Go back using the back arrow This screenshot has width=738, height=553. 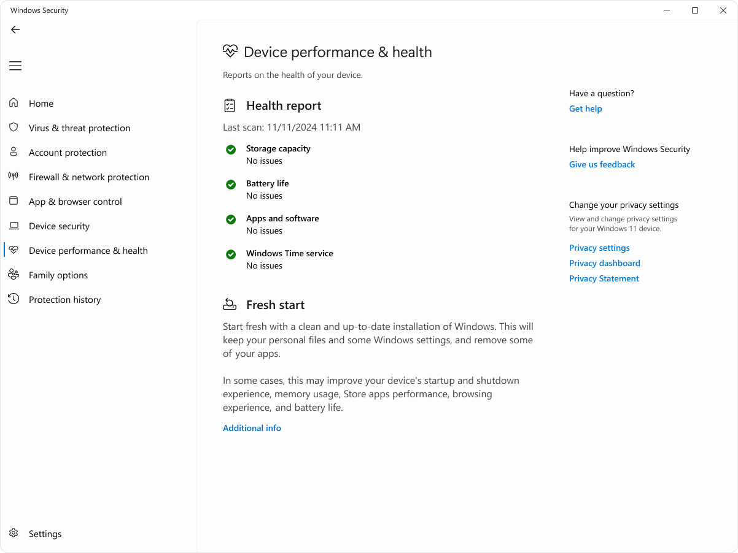(x=15, y=29)
